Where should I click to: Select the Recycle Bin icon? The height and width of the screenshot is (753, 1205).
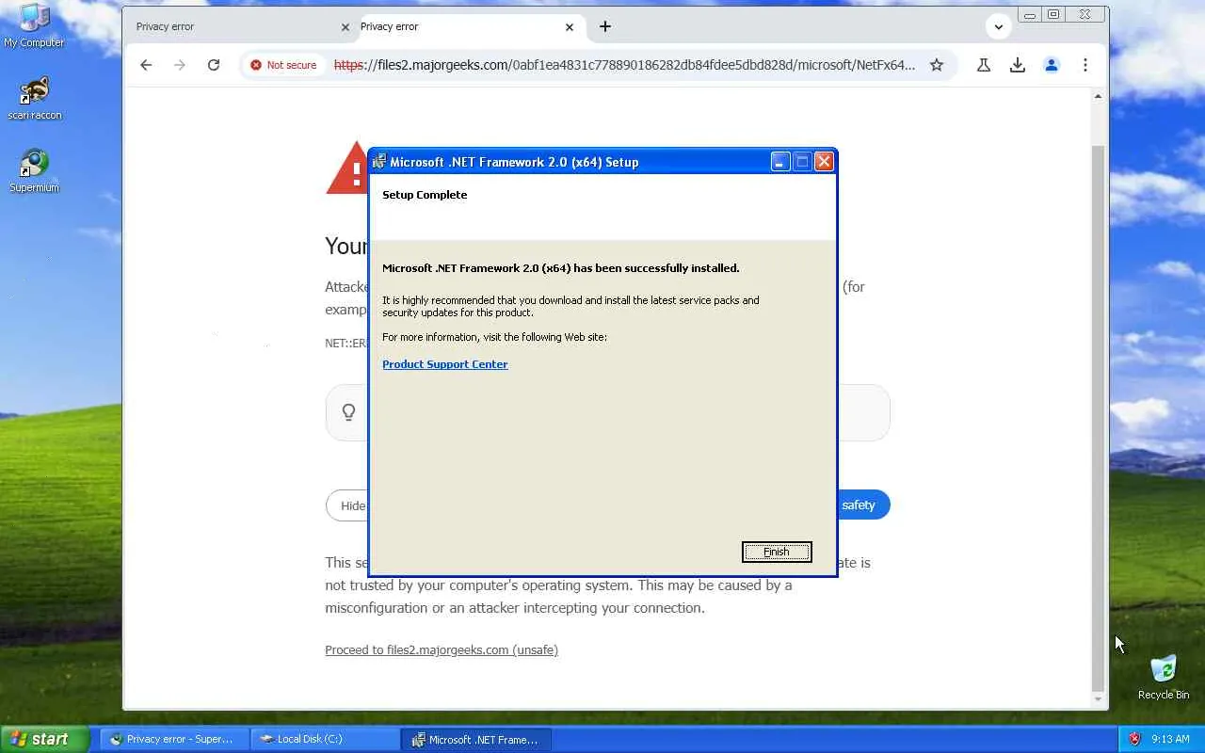pos(1164,678)
